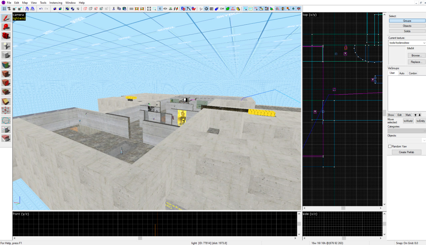The image size is (426, 245).
Task: Select the Entity tool lightbulb icon
Action: point(6,46)
